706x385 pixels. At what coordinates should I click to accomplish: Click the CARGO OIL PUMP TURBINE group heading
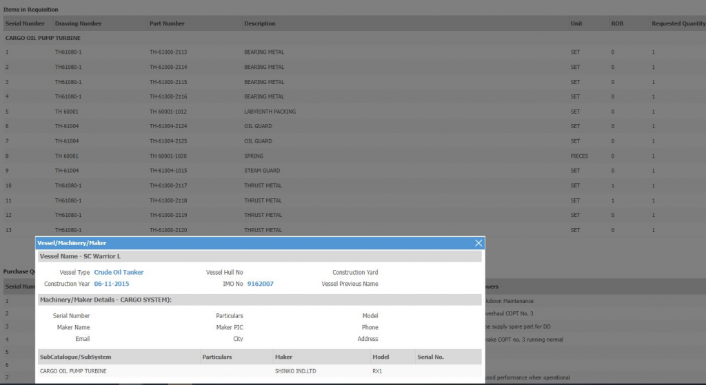click(43, 38)
